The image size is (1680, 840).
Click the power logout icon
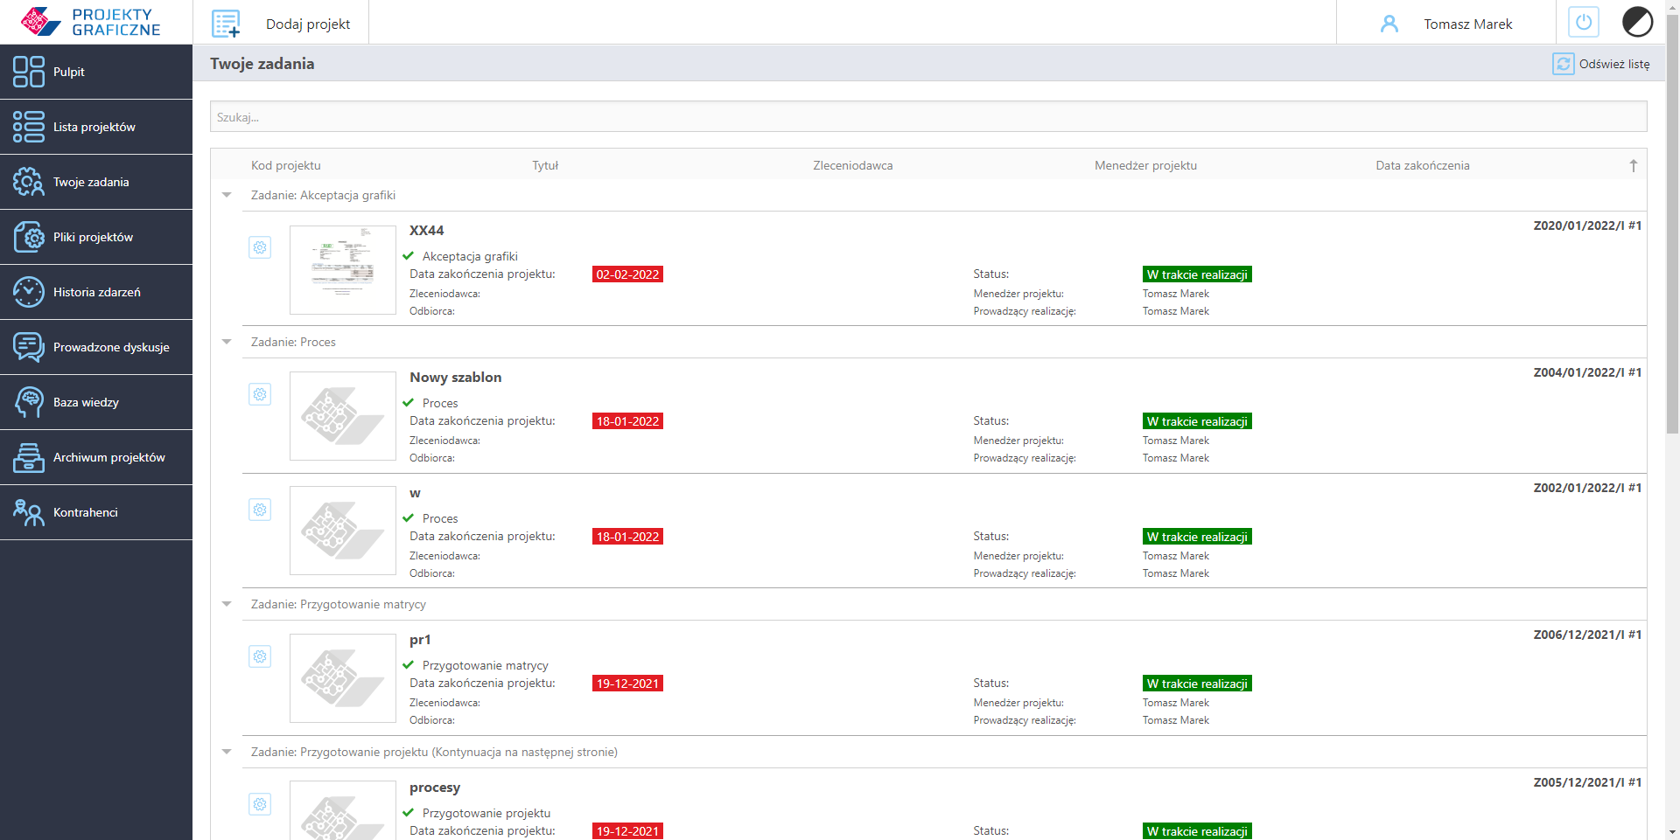pyautogui.click(x=1583, y=23)
